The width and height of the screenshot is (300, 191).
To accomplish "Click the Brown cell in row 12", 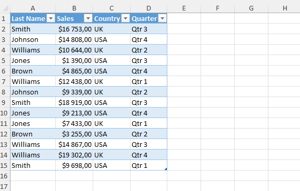I will tap(33, 134).
